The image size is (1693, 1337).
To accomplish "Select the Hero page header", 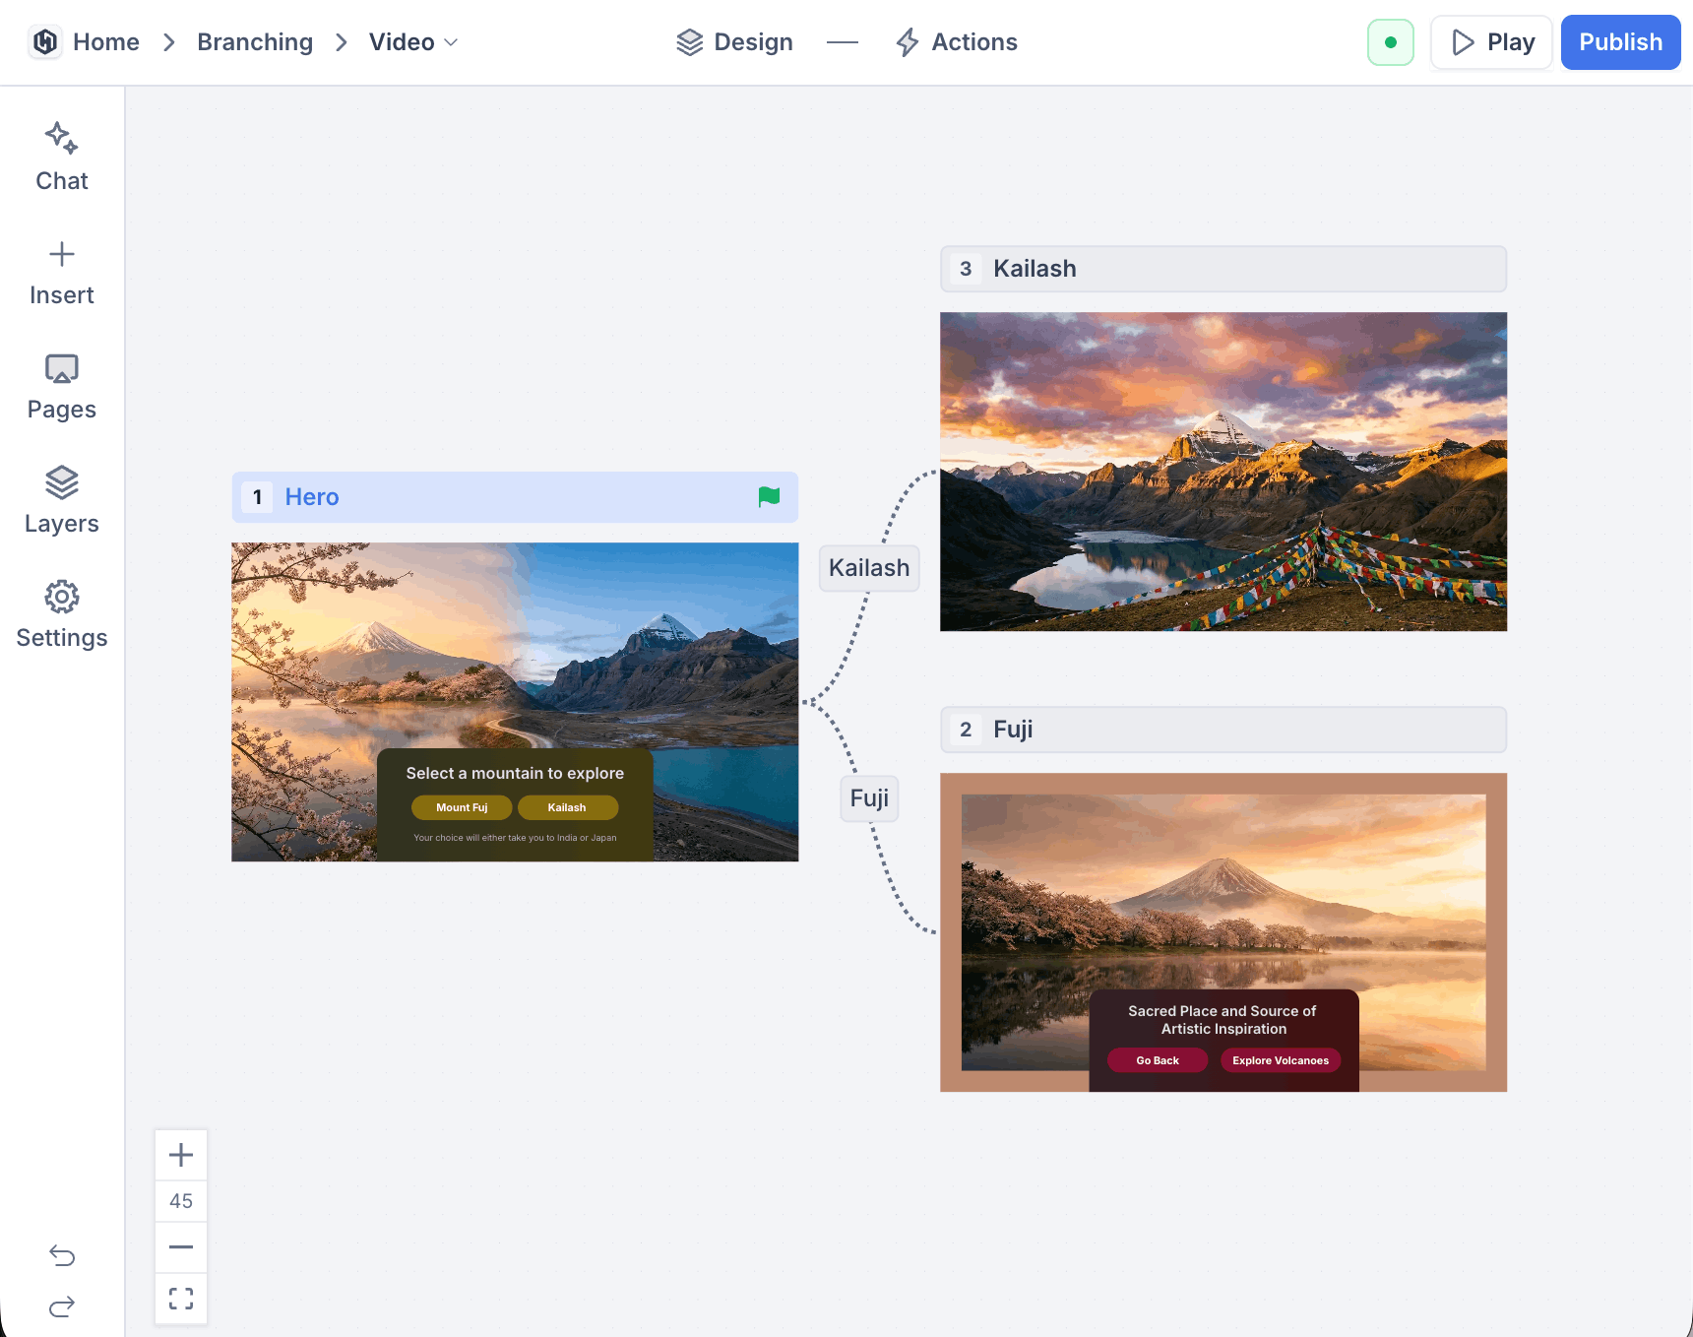I will pyautogui.click(x=515, y=497).
